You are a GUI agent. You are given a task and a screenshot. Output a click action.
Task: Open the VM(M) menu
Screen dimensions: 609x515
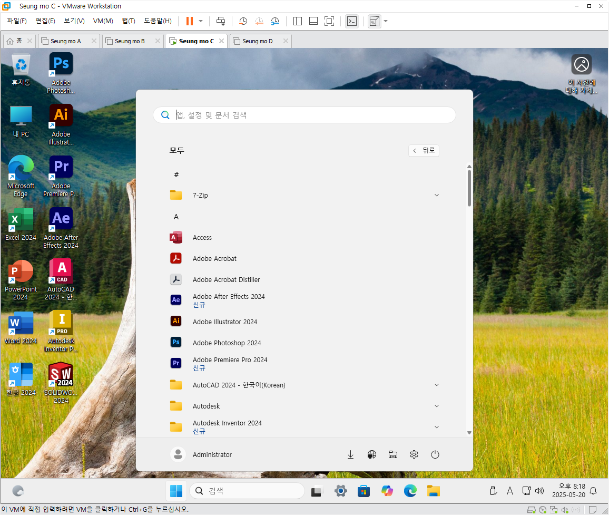pos(103,21)
